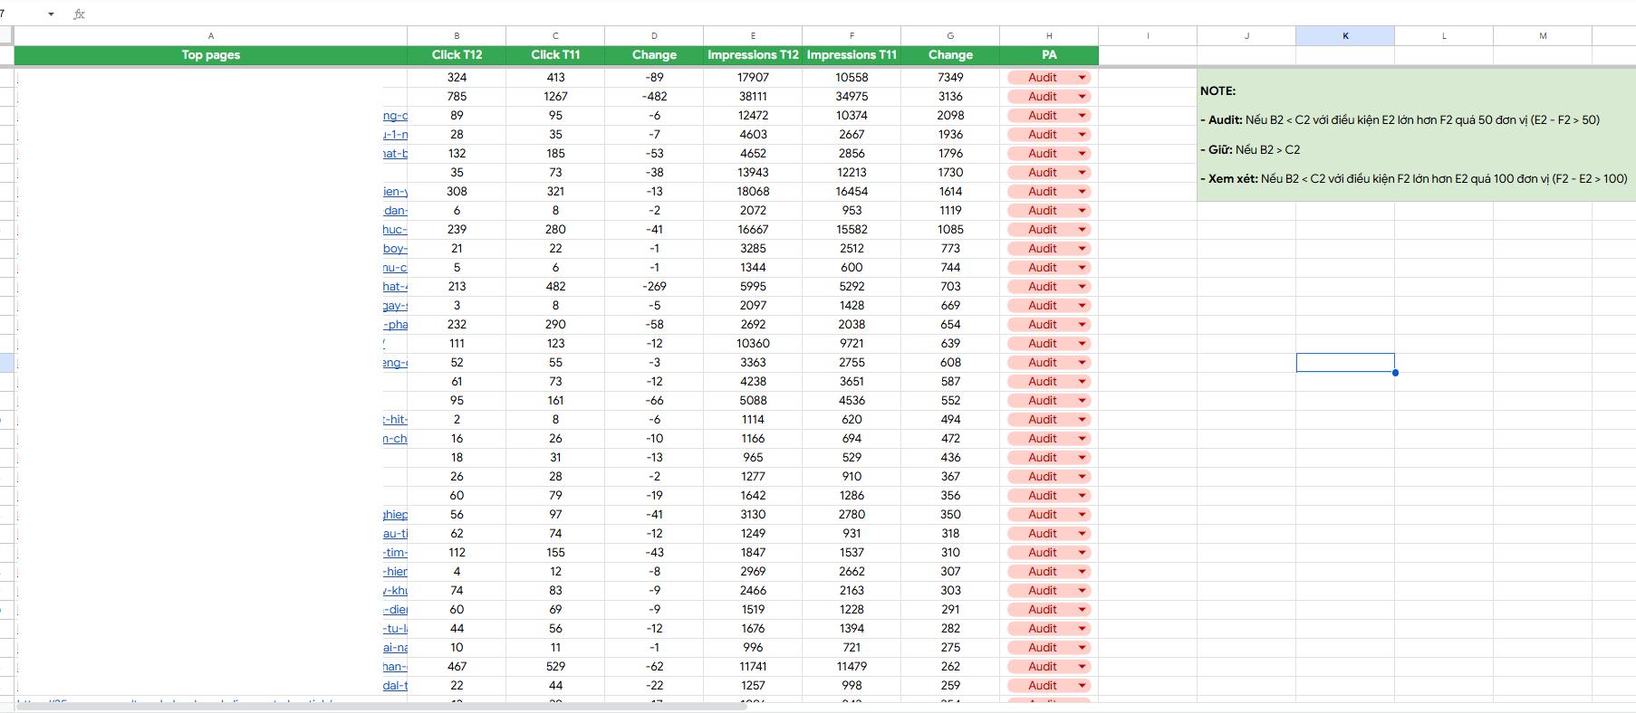The width and height of the screenshot is (1636, 713).
Task: Select the cell showing 17907 impressions
Action: tap(753, 78)
